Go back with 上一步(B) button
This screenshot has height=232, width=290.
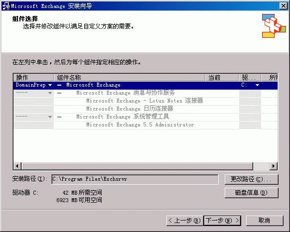185,221
